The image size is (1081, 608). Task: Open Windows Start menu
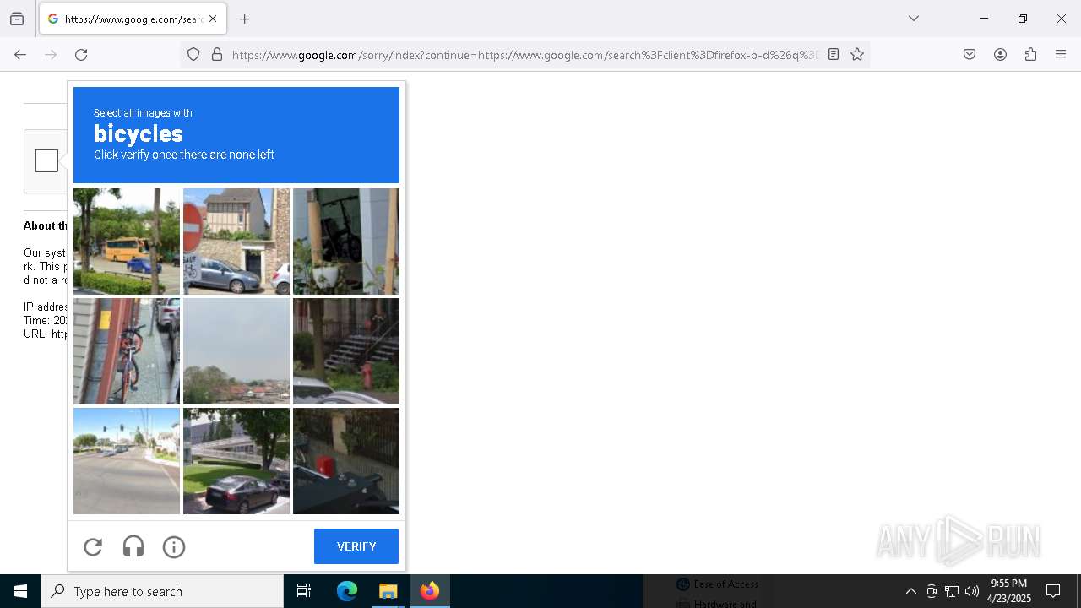[20, 591]
